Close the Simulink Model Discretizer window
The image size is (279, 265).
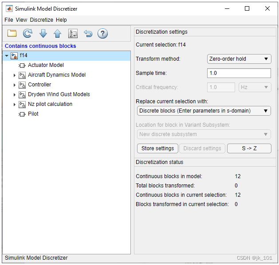[x=267, y=8]
